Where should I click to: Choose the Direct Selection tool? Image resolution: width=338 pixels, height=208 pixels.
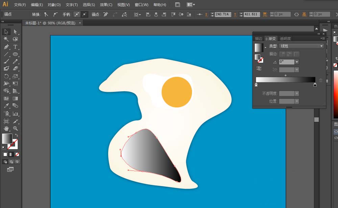[15, 32]
